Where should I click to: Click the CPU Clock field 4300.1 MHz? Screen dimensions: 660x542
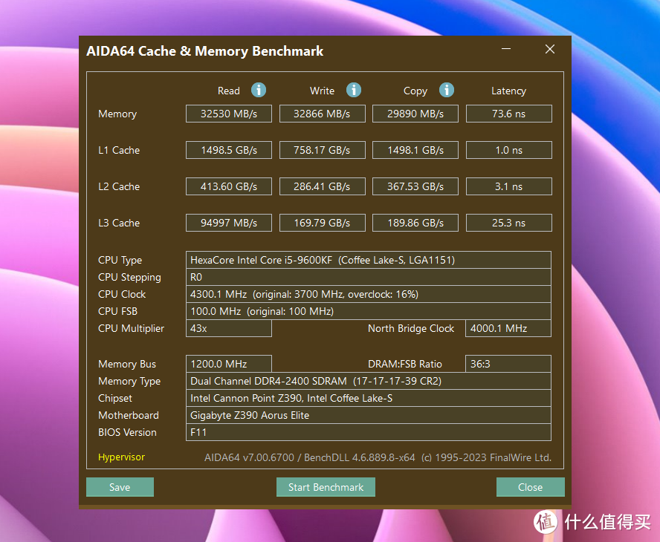click(x=369, y=294)
